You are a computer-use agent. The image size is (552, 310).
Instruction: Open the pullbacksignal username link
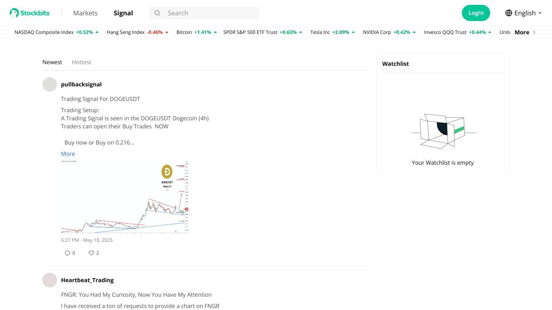coord(81,84)
